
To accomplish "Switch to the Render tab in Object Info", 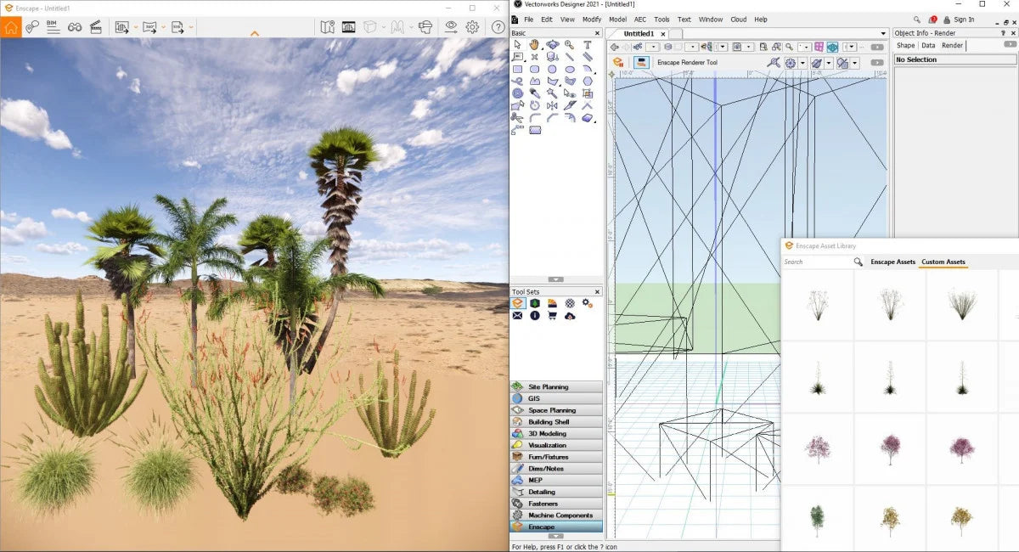I will pyautogui.click(x=953, y=46).
